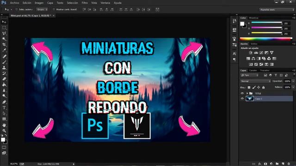296x166 pixels.
Task: Open the Grupo dropdown in options bar
Action: pos(42,9)
